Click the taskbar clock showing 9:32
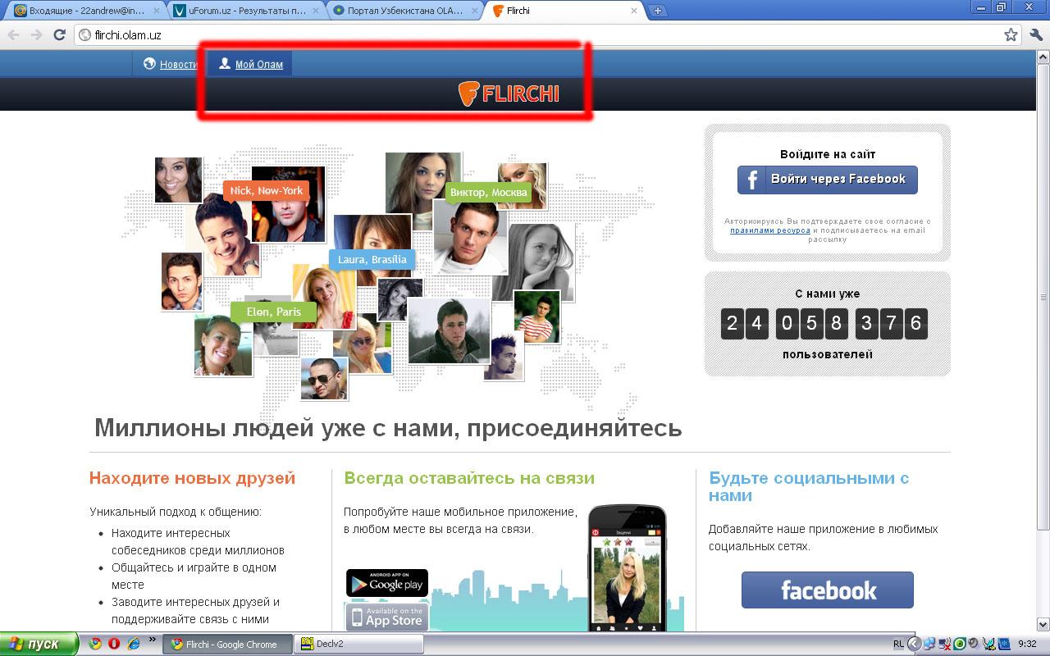Viewport: 1050px width, 656px height. point(1027,644)
